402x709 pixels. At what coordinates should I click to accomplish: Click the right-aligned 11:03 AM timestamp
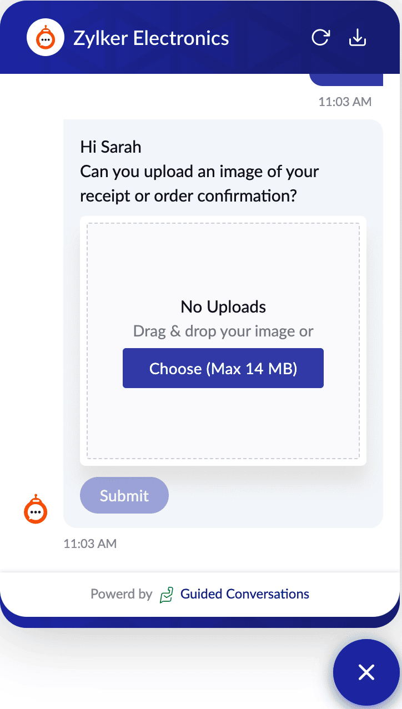pos(345,102)
